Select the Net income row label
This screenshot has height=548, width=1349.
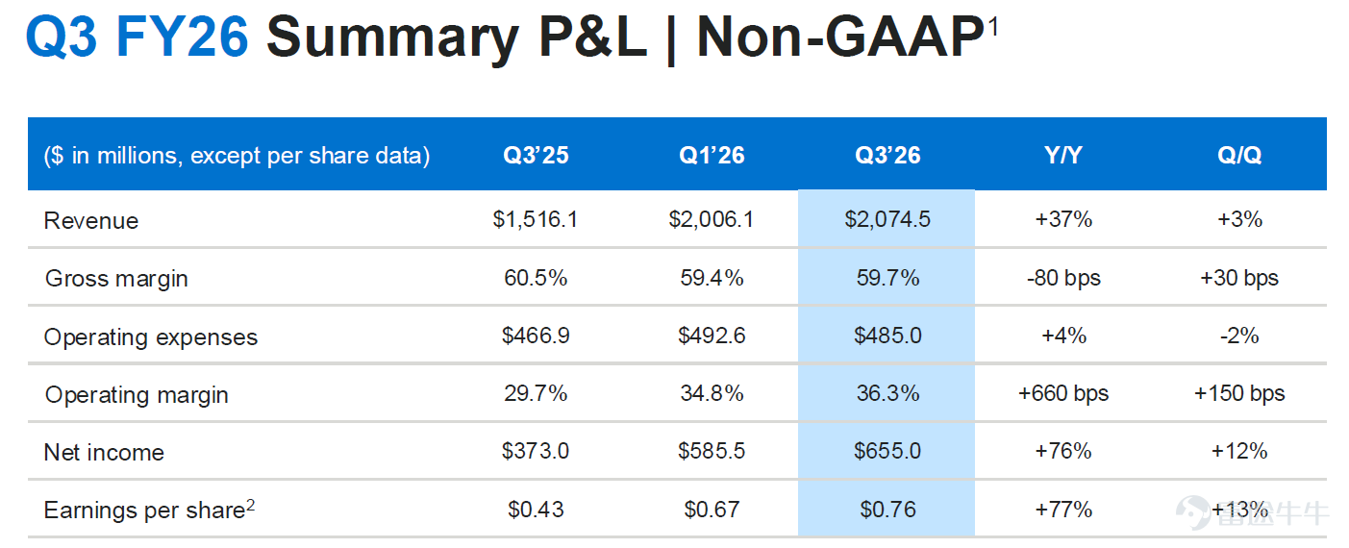(104, 453)
